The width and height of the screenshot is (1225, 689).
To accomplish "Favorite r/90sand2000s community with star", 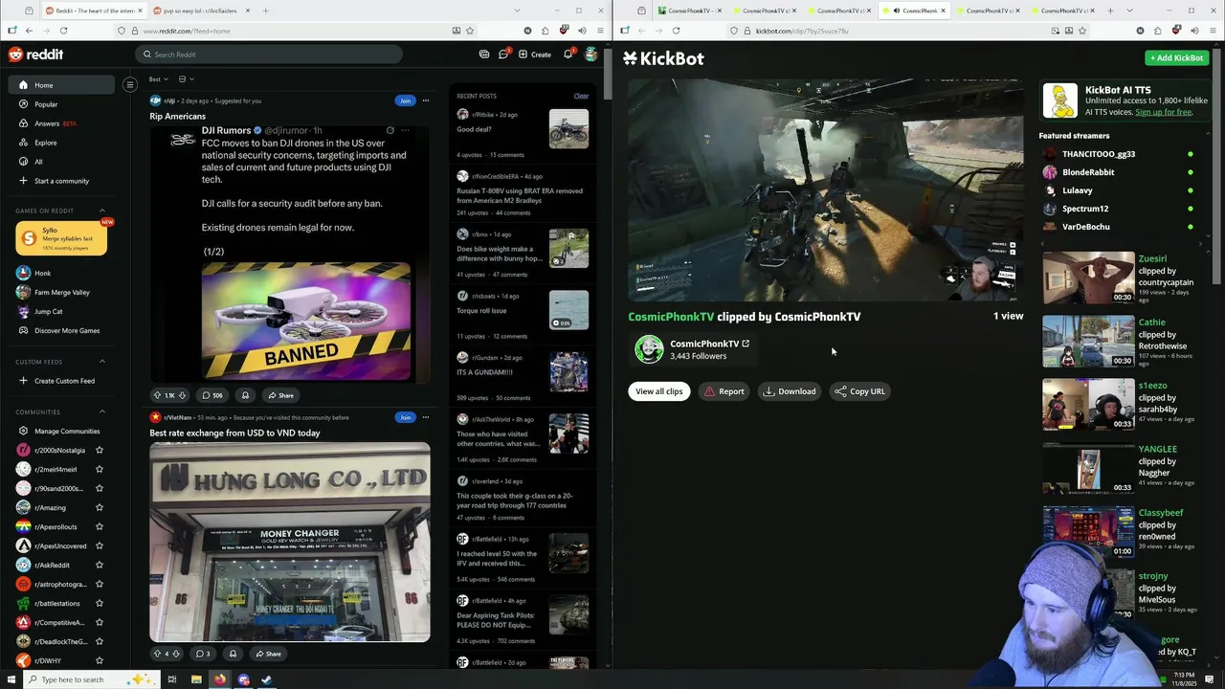I will [x=100, y=488].
